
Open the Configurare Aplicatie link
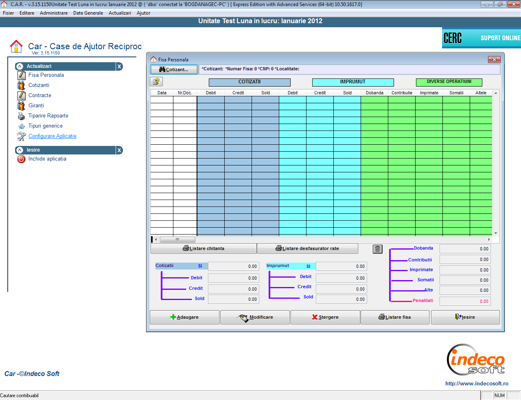[53, 136]
